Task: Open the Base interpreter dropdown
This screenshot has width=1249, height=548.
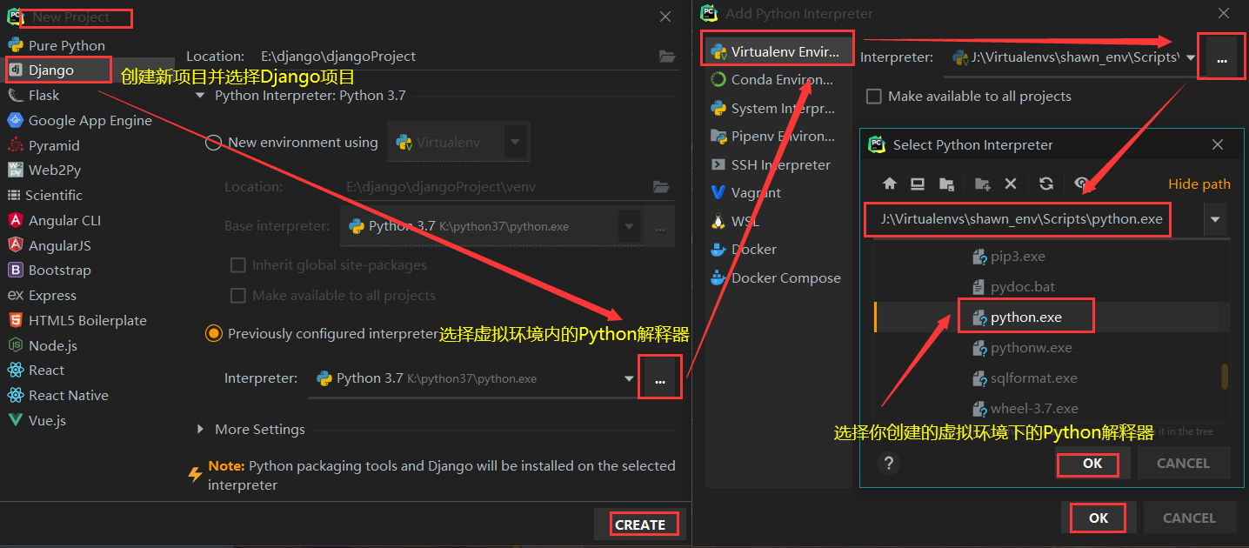Action: (x=628, y=226)
